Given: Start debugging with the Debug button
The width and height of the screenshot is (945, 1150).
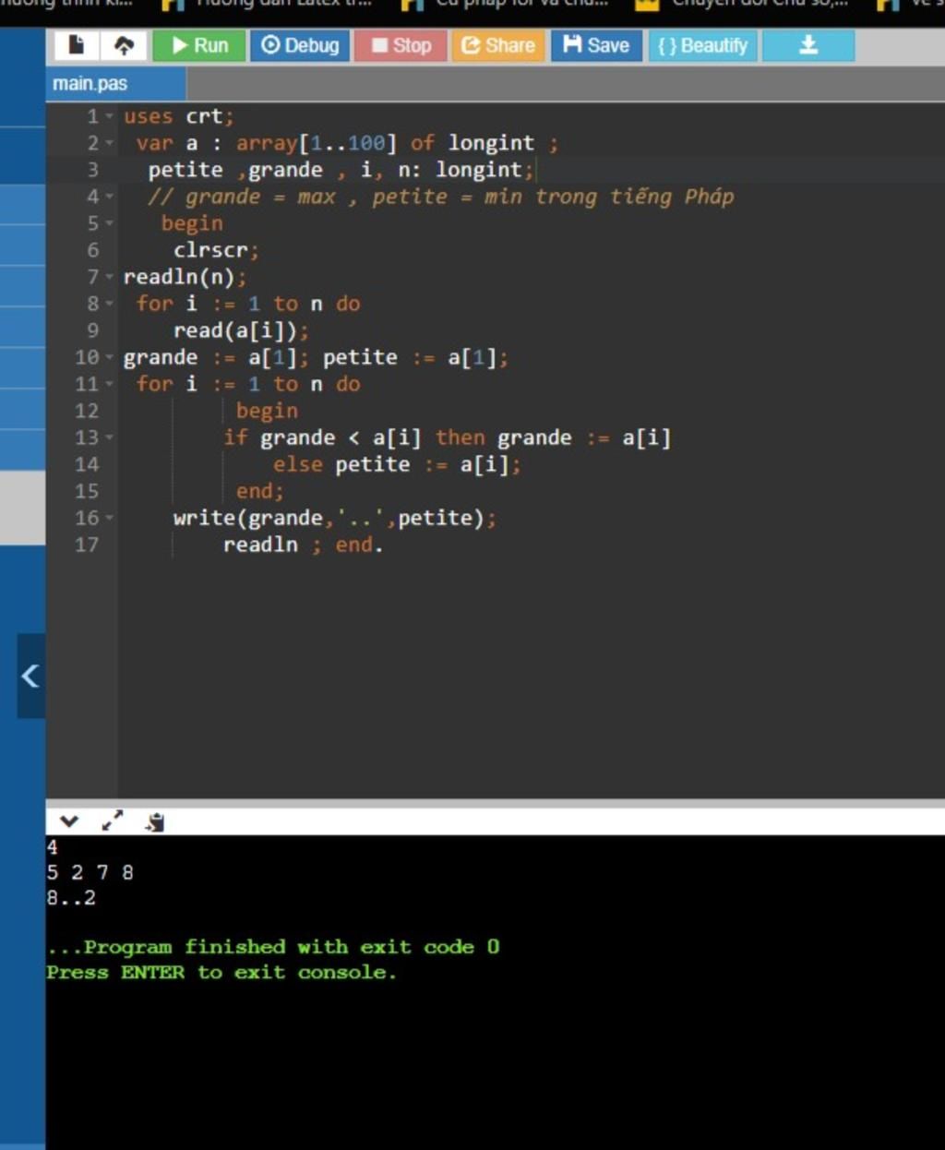Looking at the screenshot, I should pyautogui.click(x=300, y=45).
